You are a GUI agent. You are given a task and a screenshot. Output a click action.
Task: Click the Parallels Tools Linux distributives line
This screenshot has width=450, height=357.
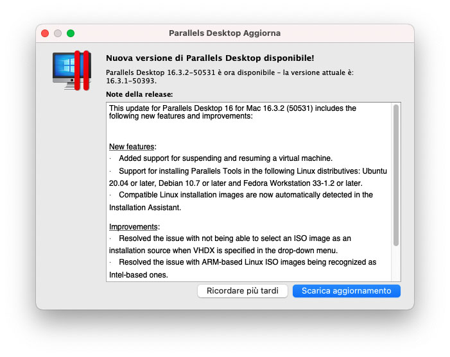tap(248, 170)
